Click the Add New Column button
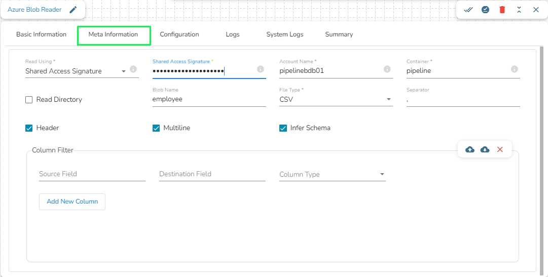Viewport: 548px width, 277px height. tap(72, 202)
